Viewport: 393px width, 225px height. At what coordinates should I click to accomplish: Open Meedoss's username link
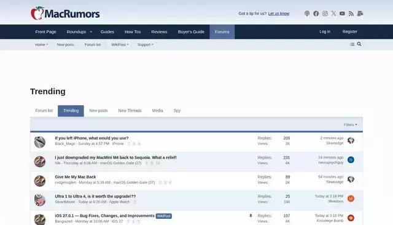[x=336, y=202]
